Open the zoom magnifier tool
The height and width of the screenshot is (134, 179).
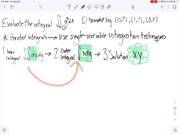(x=175, y=130)
